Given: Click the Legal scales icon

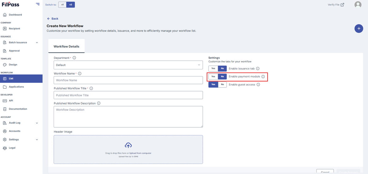Looking at the screenshot, I should (5, 148).
